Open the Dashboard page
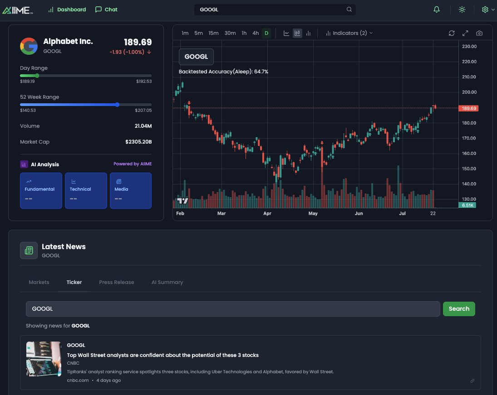 (x=67, y=10)
